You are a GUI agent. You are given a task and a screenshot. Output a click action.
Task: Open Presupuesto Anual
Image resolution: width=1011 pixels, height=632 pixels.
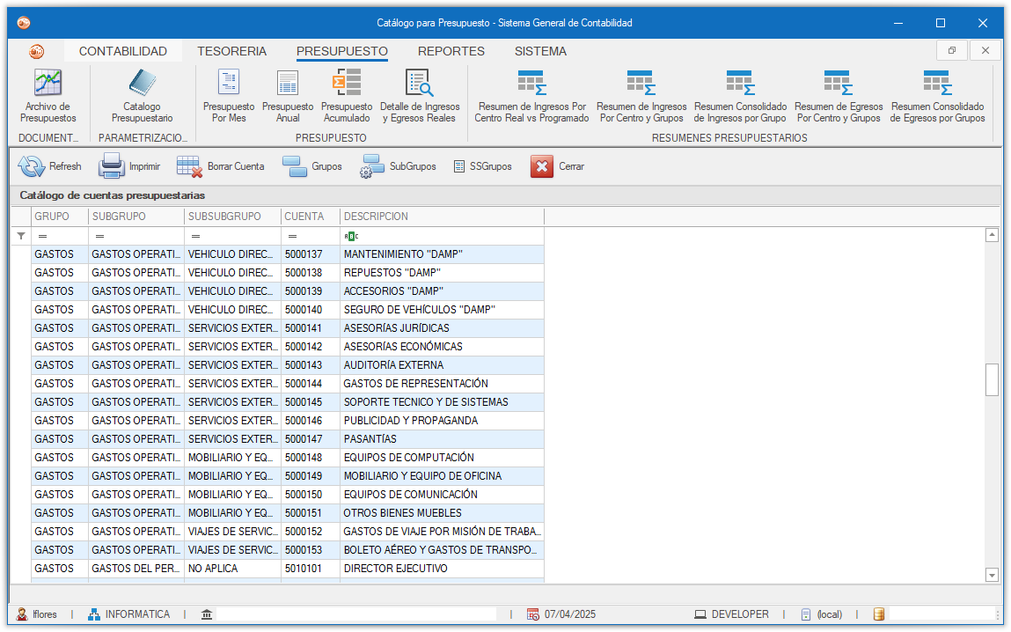(288, 95)
